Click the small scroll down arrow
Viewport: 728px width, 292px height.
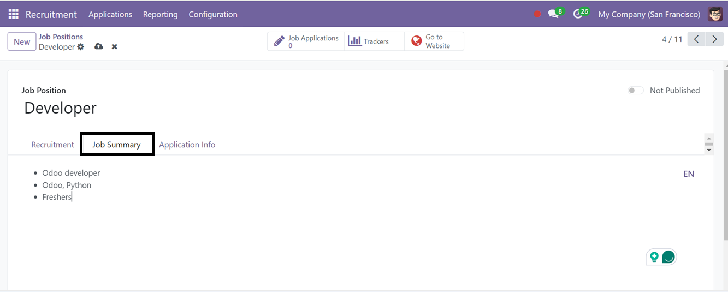pos(709,150)
